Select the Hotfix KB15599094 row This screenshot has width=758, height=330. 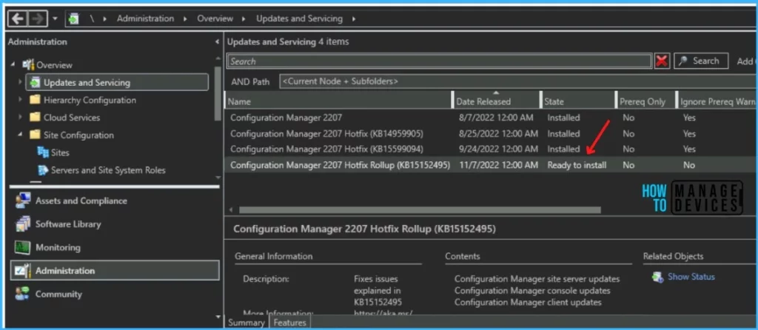click(x=492, y=149)
